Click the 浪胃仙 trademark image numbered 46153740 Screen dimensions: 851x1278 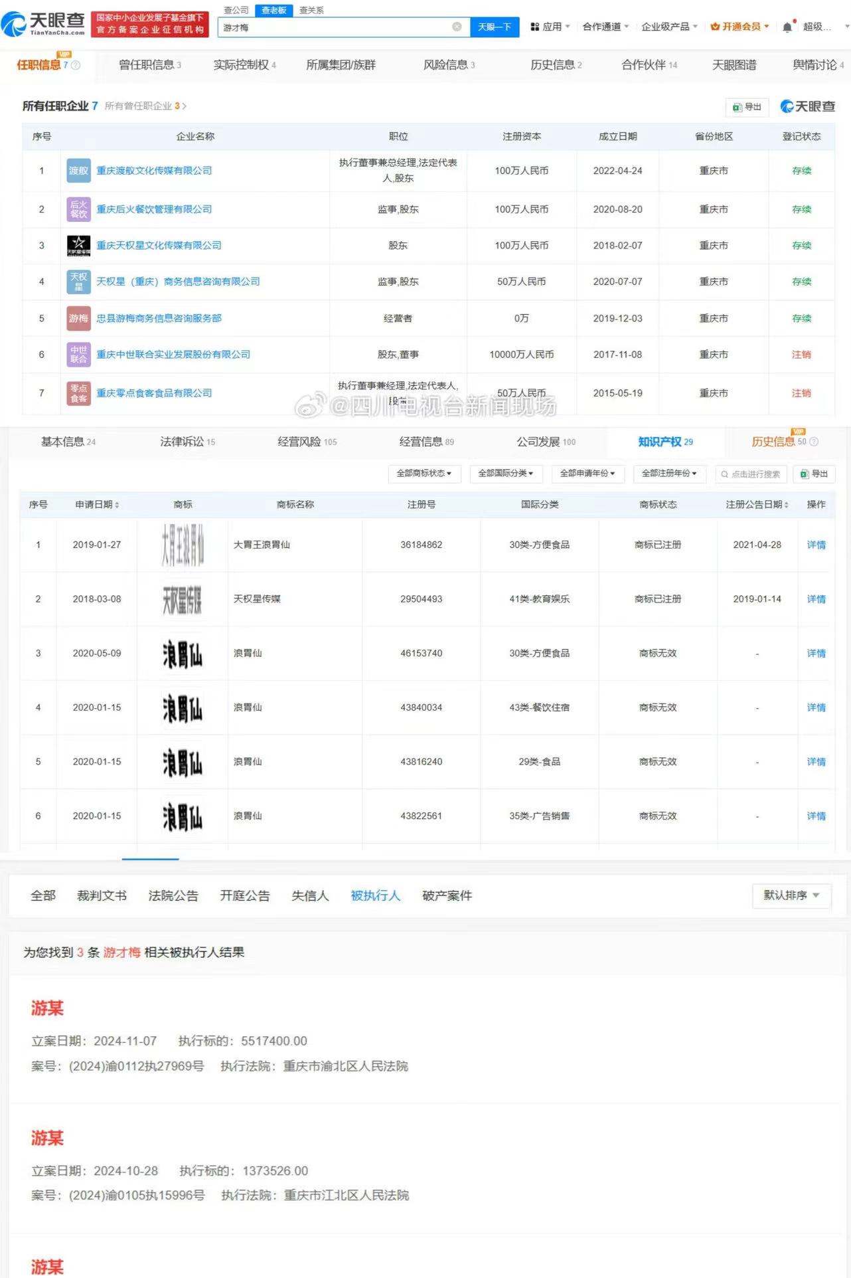[183, 654]
